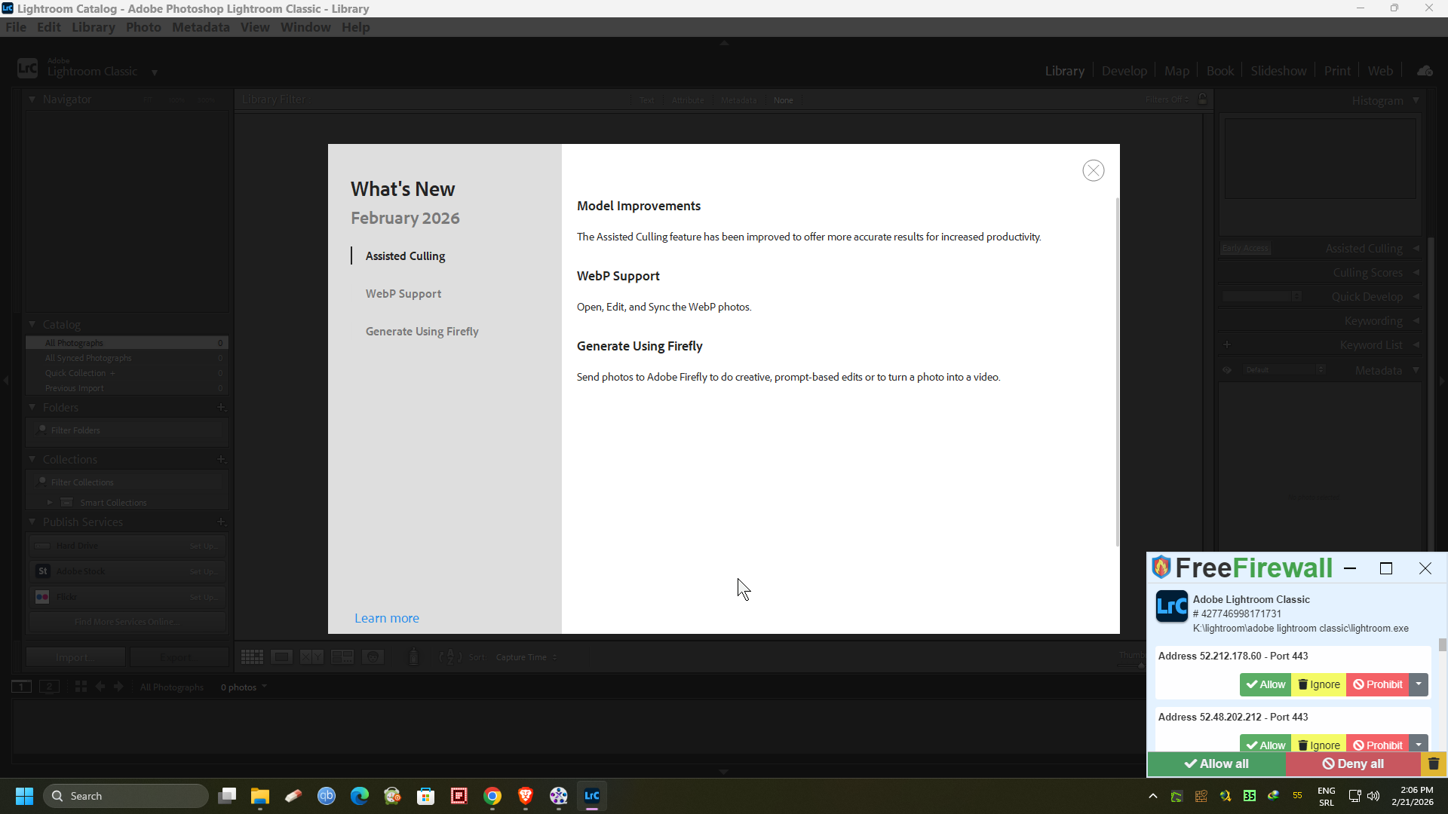Open options dropdown for address 52.48.202.212
The image size is (1448, 814).
click(1419, 744)
